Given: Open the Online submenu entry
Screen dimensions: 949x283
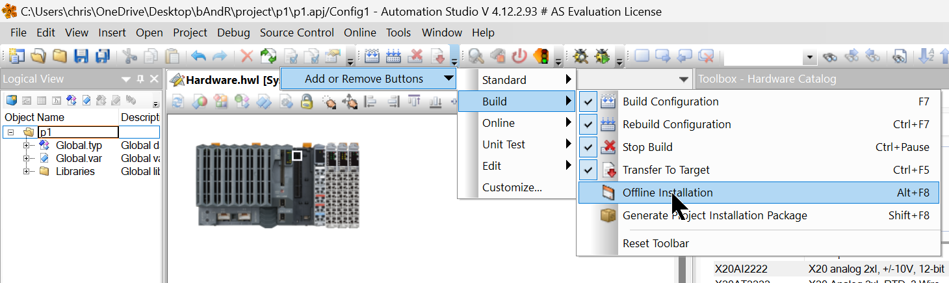Looking at the screenshot, I should pos(517,123).
